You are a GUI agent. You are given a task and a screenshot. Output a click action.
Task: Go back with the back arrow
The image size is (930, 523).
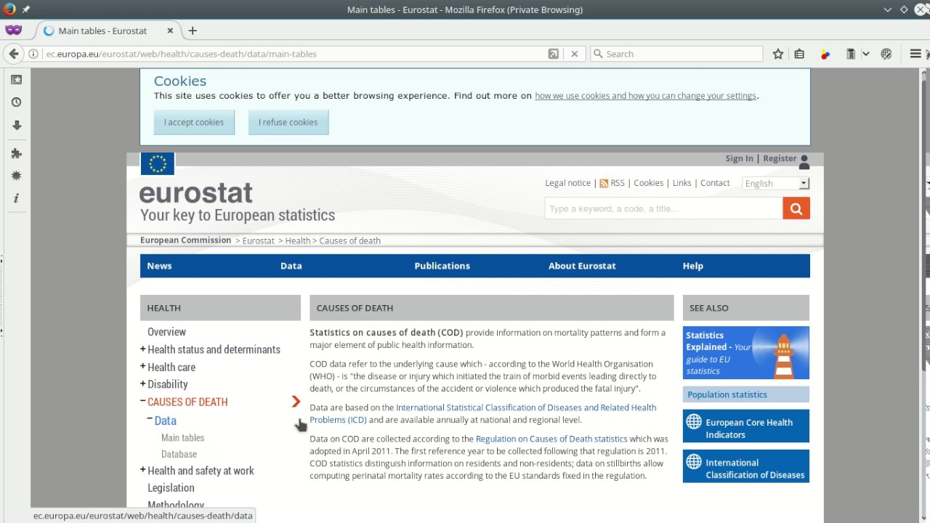coord(13,54)
